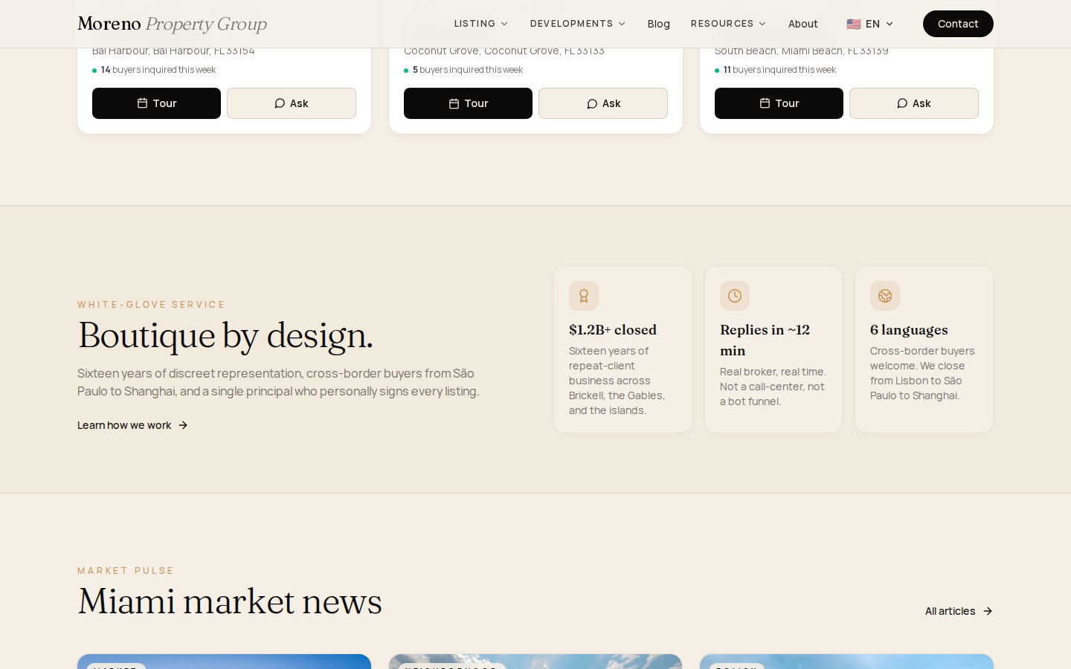Expand the LISTING navigation menu
1071x669 pixels.
click(x=480, y=24)
